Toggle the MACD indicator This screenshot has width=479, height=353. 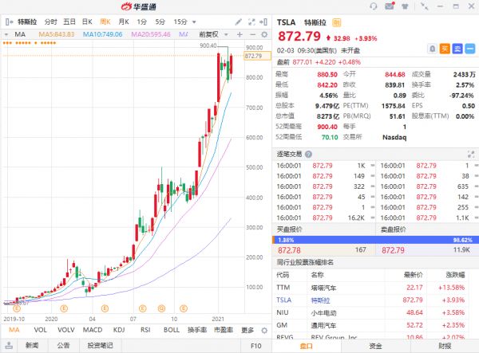[93, 330]
